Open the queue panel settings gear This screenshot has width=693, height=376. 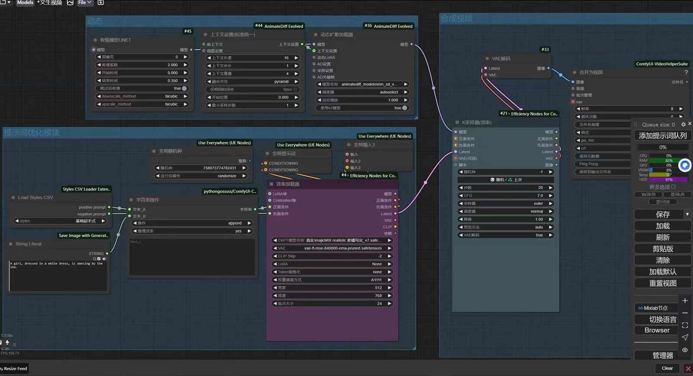pyautogui.click(x=683, y=124)
